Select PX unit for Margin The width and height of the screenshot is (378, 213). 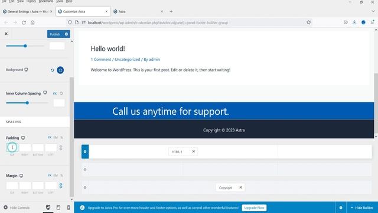point(50,175)
